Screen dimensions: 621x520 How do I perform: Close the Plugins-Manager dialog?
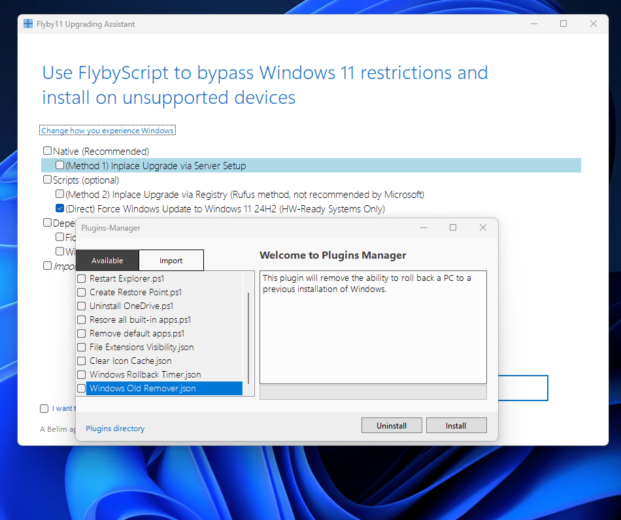[483, 227]
